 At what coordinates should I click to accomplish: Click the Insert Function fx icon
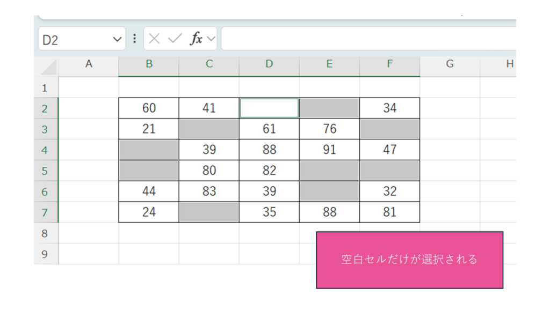197,39
